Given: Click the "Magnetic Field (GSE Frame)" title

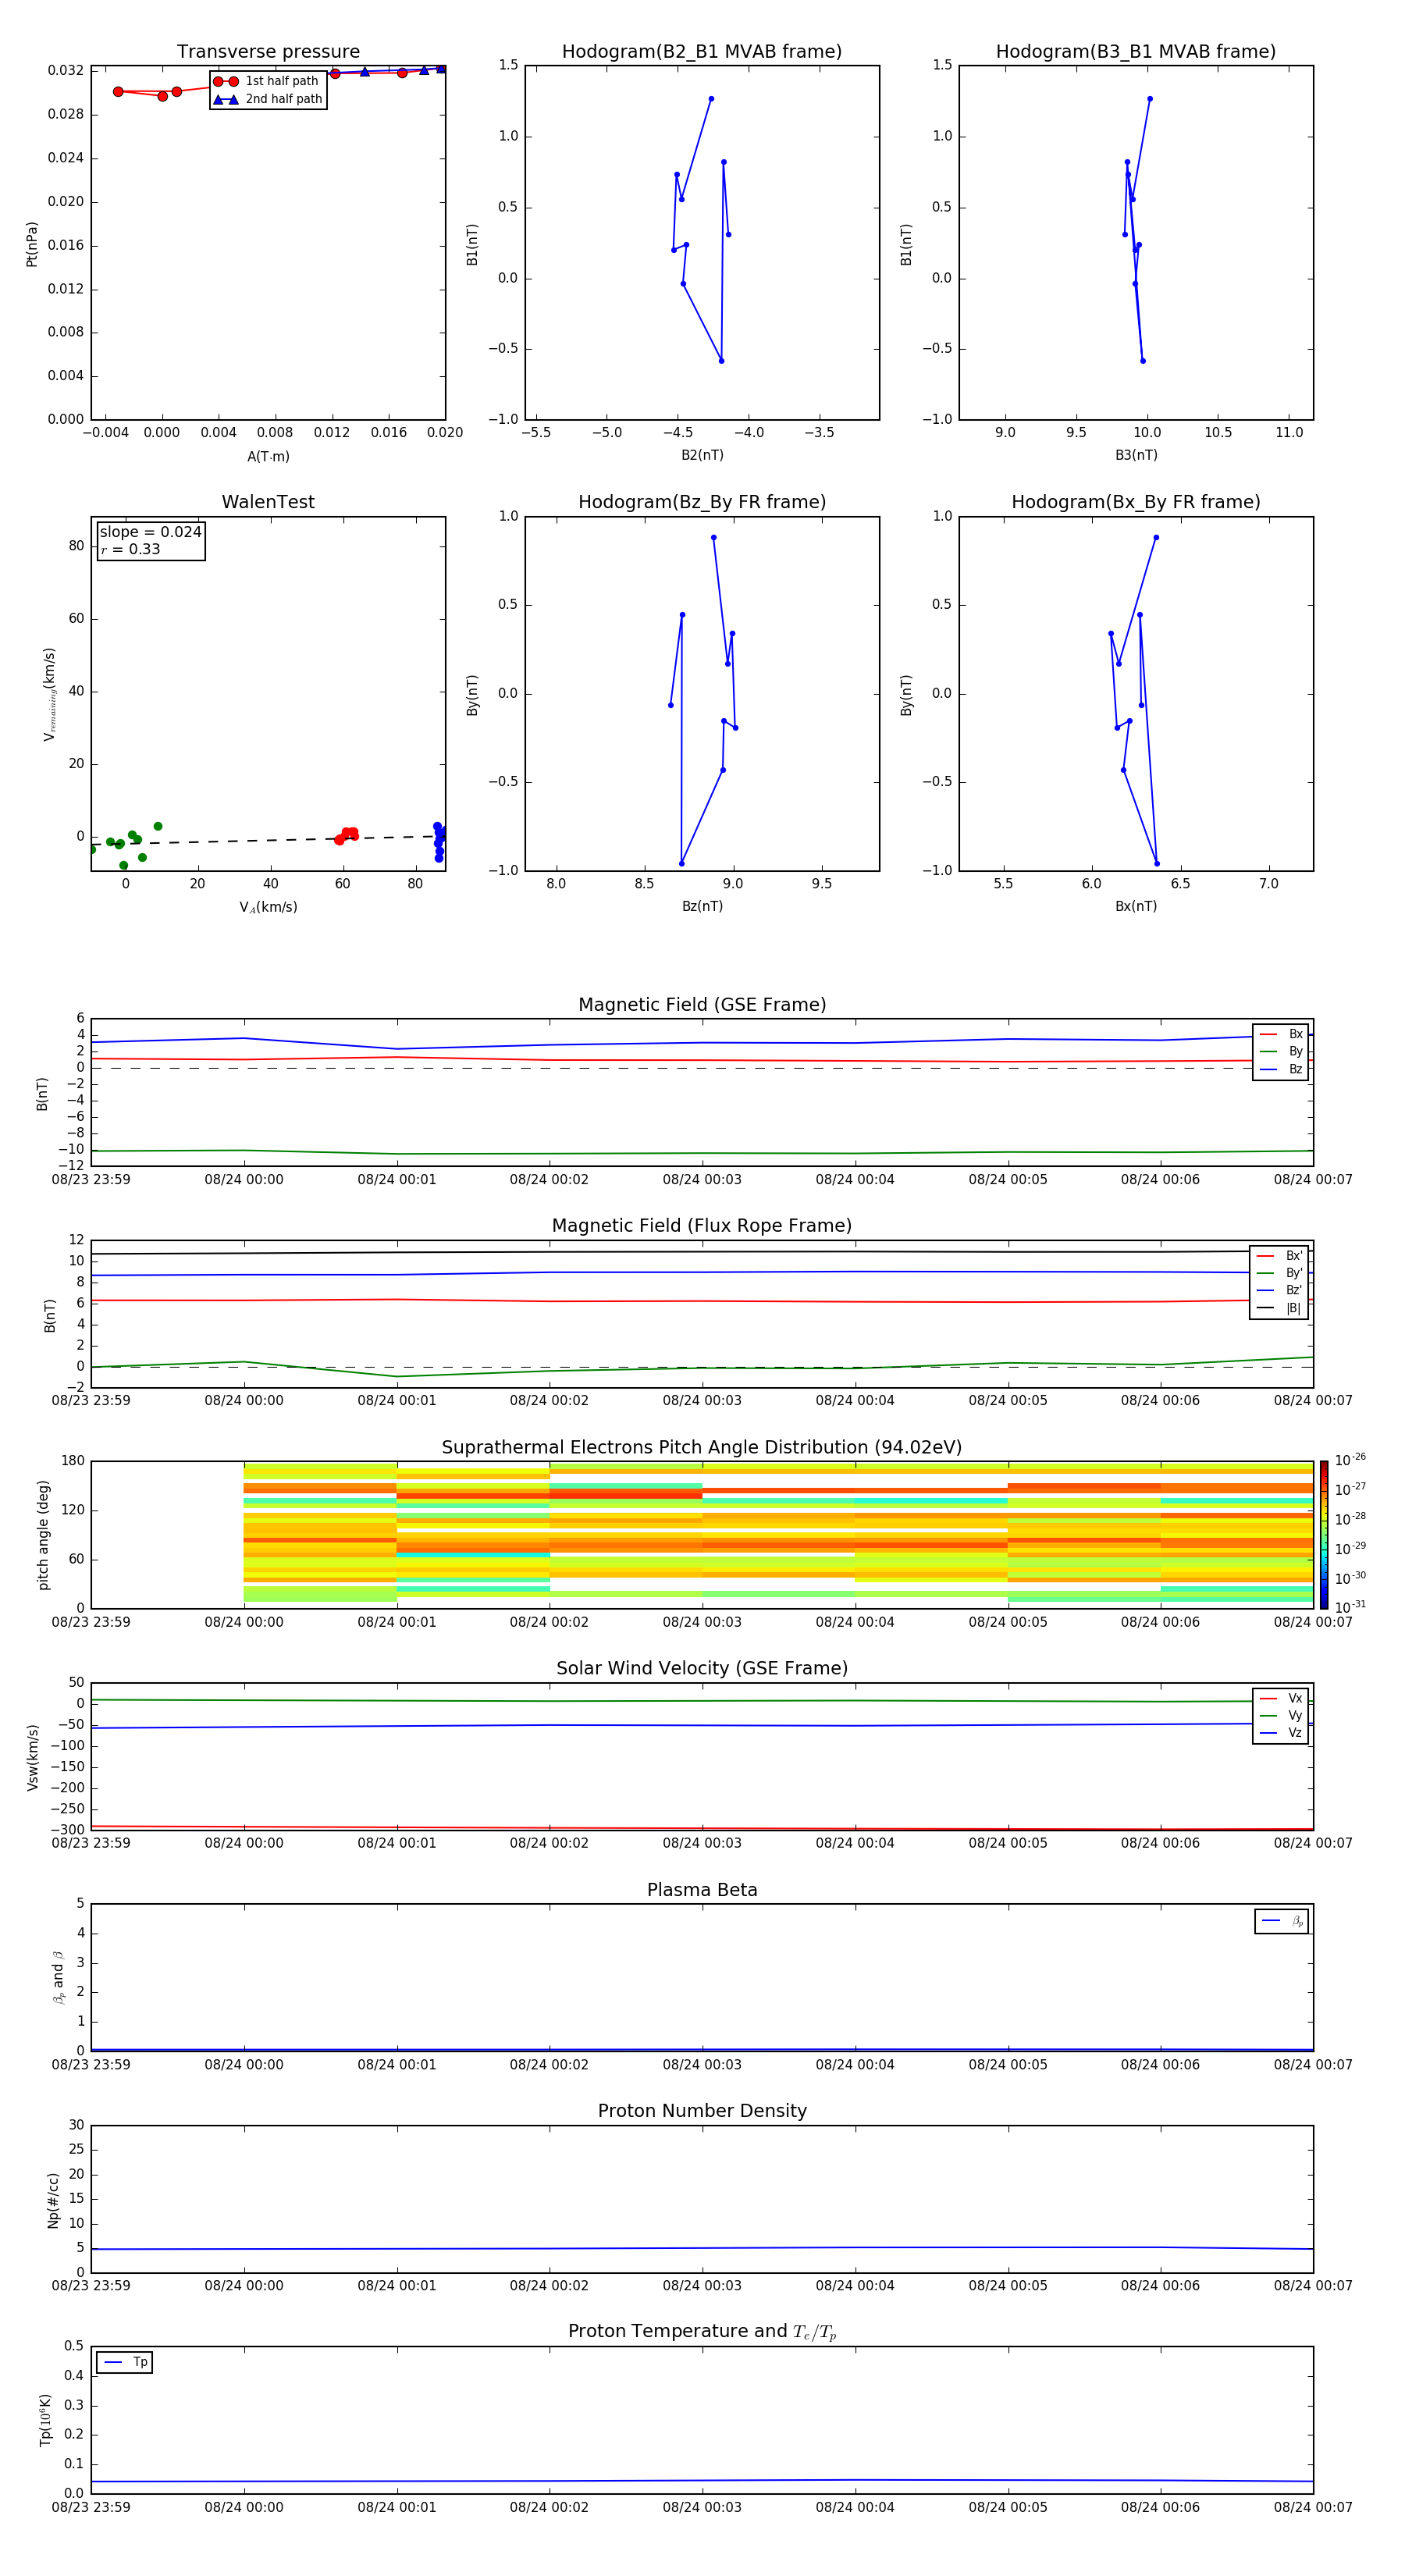Looking at the screenshot, I should [702, 1005].
